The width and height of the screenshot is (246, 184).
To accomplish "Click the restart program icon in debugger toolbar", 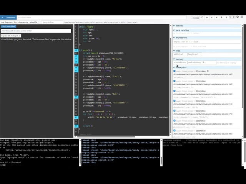I will tap(202, 18).
